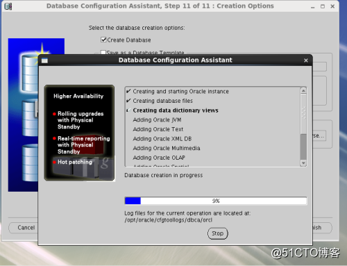Select 'Creating database files' row
This screenshot has width=347, height=266.
(213, 101)
